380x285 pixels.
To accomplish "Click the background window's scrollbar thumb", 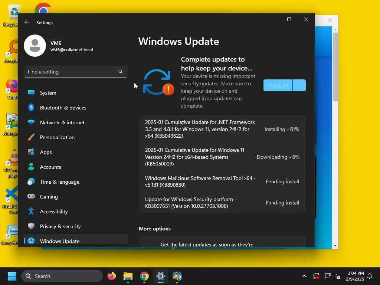I will (x=335, y=67).
